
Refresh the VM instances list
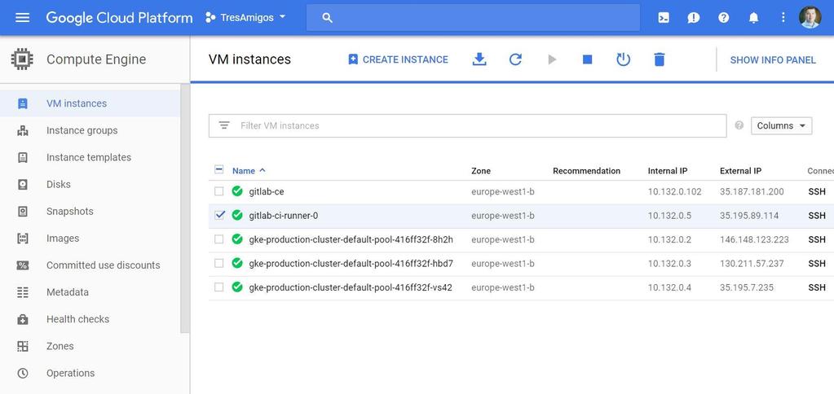pos(515,59)
